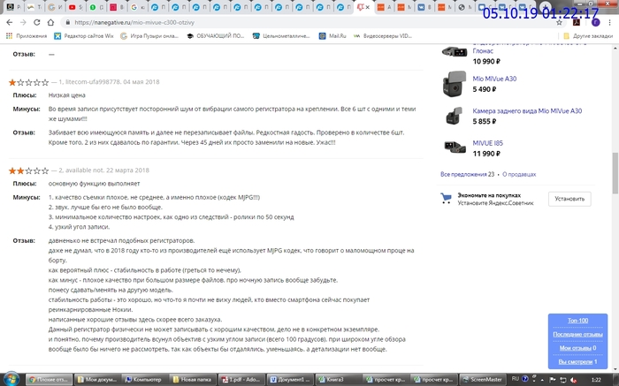619x386 pixels.
Task: Expand the Другие закладки bookmarks folder
Action: click(x=588, y=36)
